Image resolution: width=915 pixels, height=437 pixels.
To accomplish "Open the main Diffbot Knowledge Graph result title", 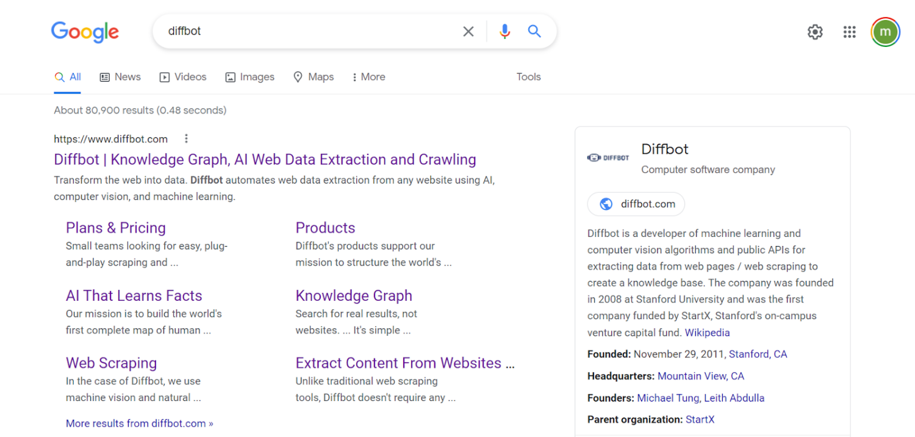I will click(265, 159).
